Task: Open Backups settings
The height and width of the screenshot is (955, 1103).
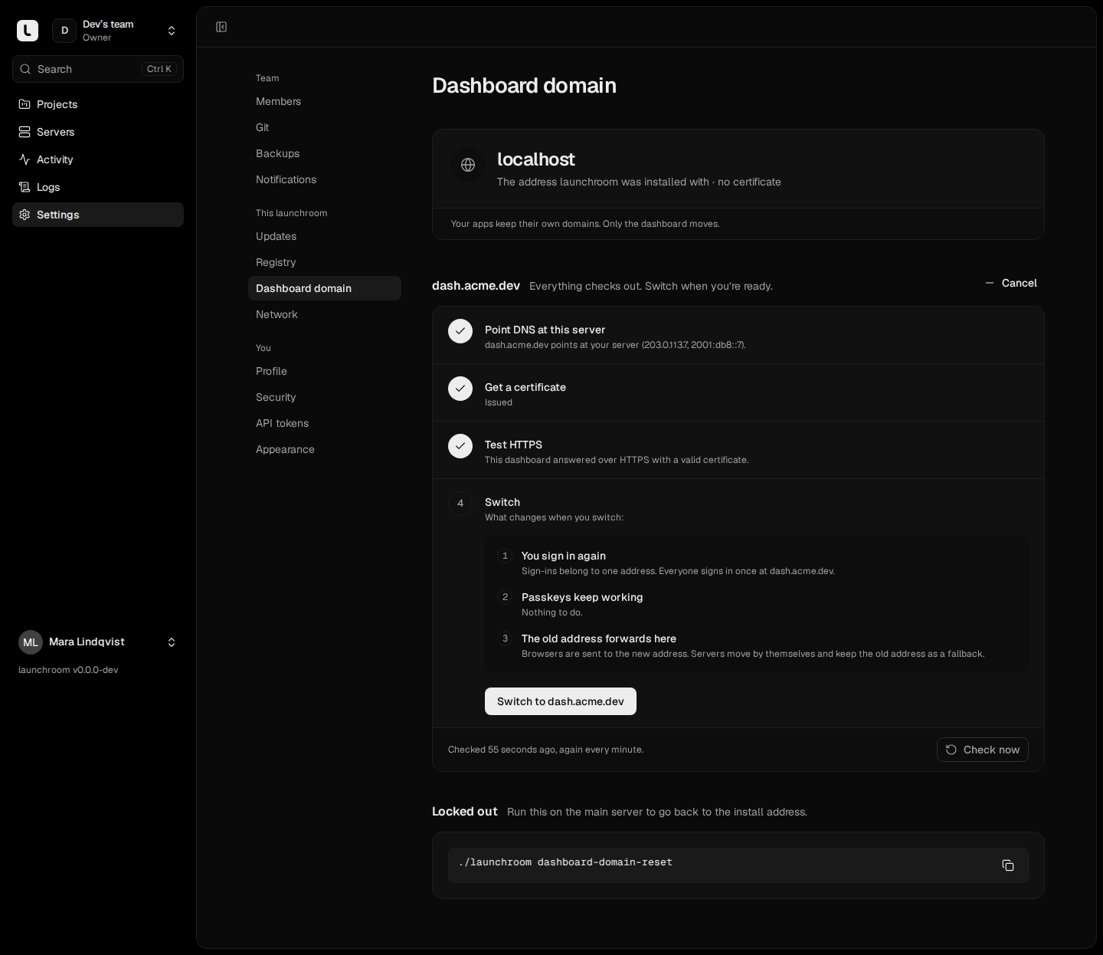Action: tap(325, 153)
